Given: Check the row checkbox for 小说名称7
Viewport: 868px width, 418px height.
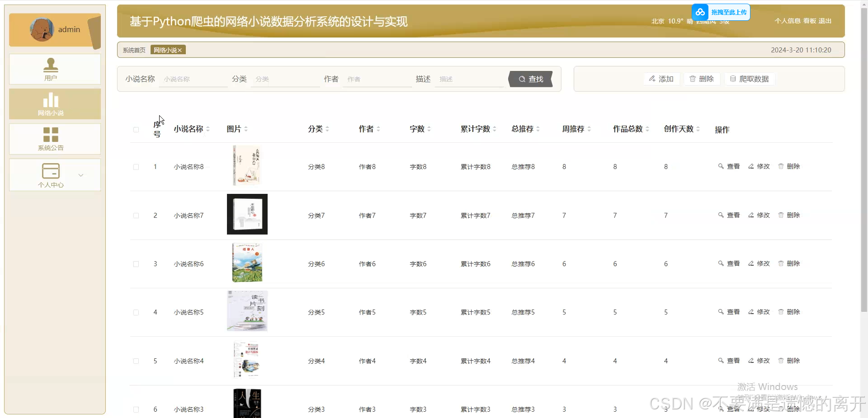Looking at the screenshot, I should [136, 216].
